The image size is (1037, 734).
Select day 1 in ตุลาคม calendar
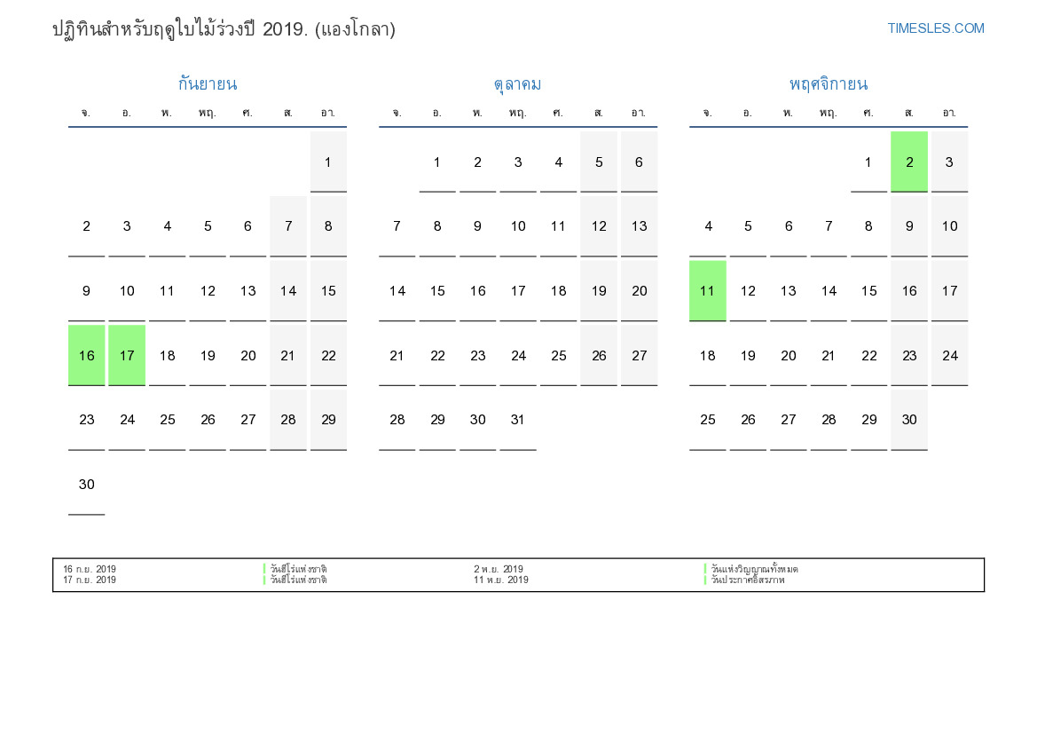(x=437, y=162)
